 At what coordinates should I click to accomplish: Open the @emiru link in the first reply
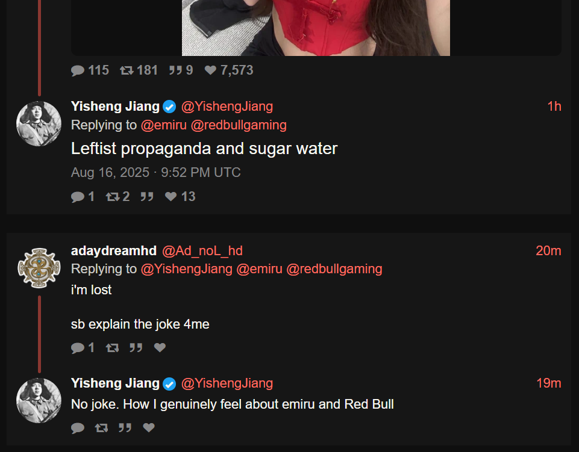[164, 125]
